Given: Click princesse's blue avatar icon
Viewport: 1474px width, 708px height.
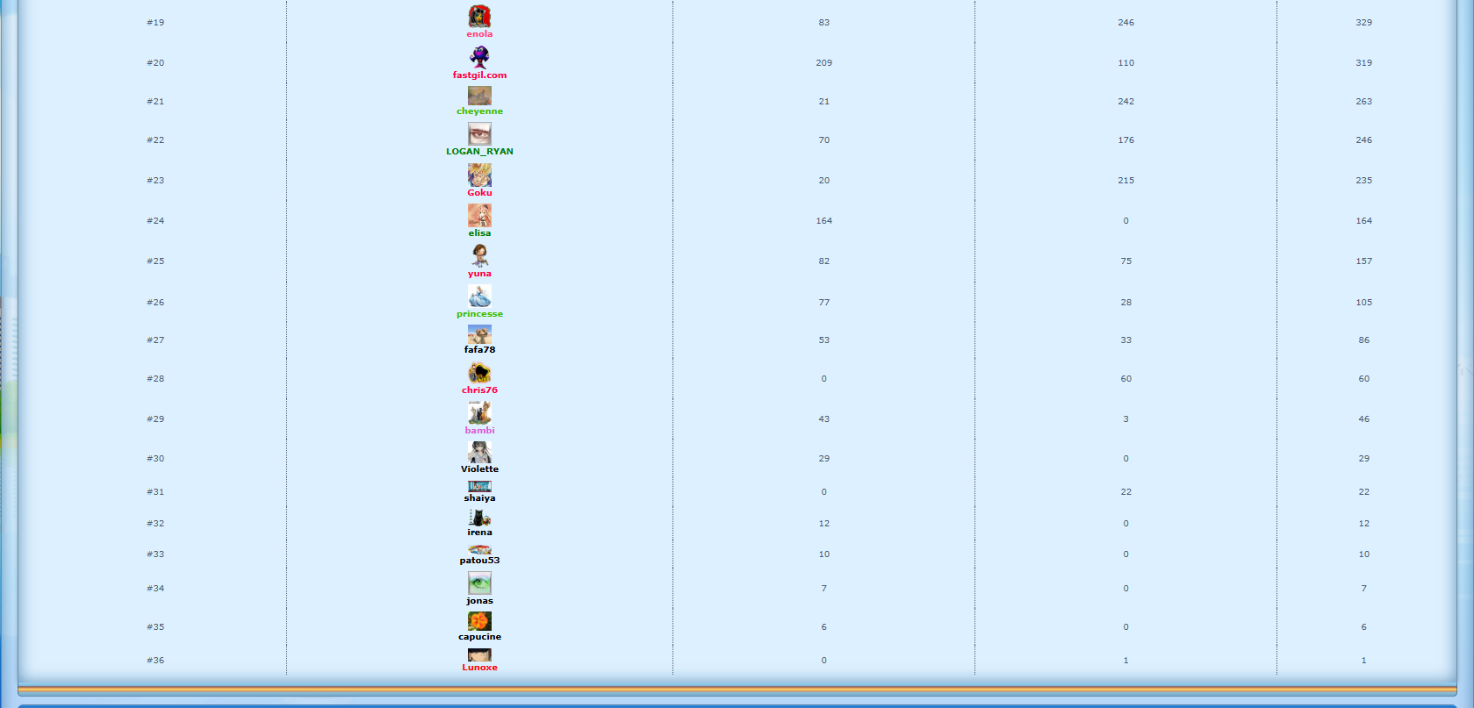Looking at the screenshot, I should 479,296.
